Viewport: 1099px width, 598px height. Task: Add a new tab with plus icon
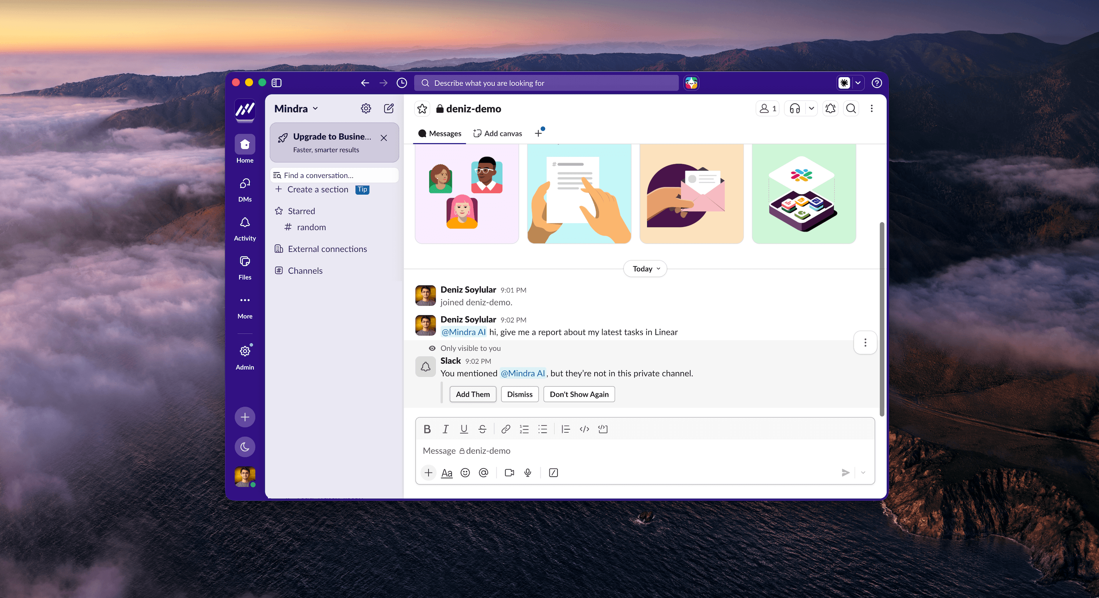(x=539, y=134)
